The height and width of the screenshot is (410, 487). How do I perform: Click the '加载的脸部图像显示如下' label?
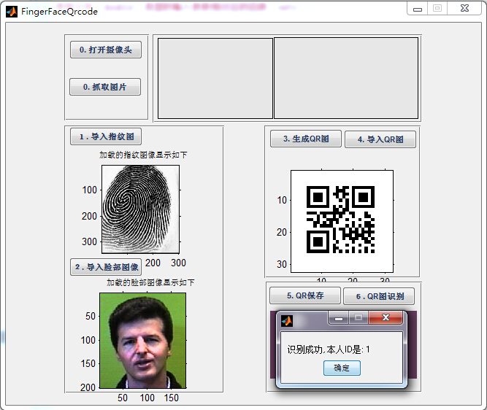click(x=150, y=282)
